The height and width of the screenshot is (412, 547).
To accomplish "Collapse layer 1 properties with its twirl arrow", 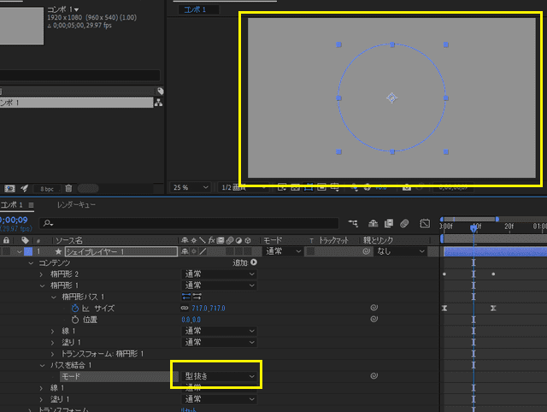I will point(19,251).
